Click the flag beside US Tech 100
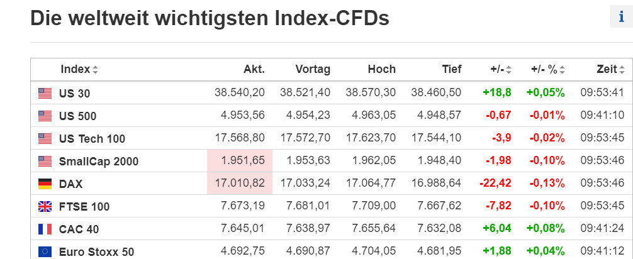The width and height of the screenshot is (633, 259). pyautogui.click(x=45, y=138)
